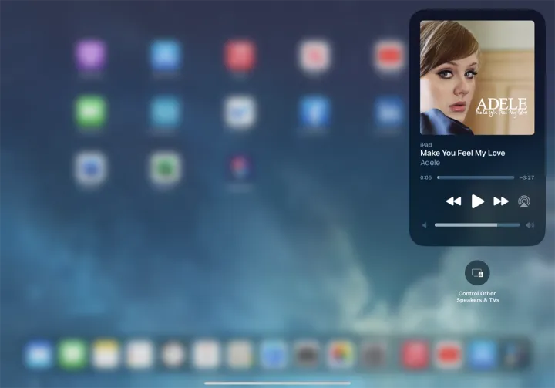
Task: Tap the Control Other Speakers & TVs icon
Action: (x=477, y=273)
